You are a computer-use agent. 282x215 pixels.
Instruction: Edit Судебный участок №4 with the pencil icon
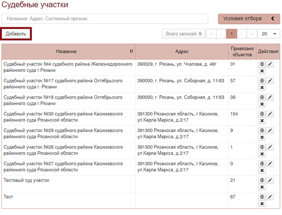270,64
